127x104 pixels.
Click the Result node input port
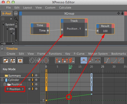click(x=98, y=31)
